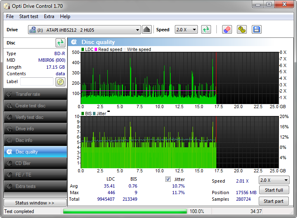
Task: Click the eject disc tray icon
Action: pos(147,30)
